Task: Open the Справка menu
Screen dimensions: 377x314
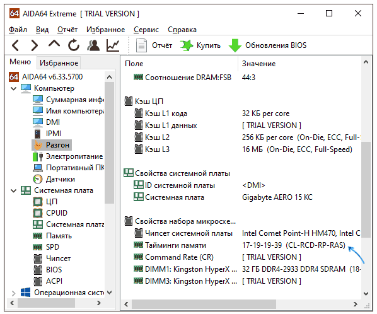Action: [x=182, y=30]
